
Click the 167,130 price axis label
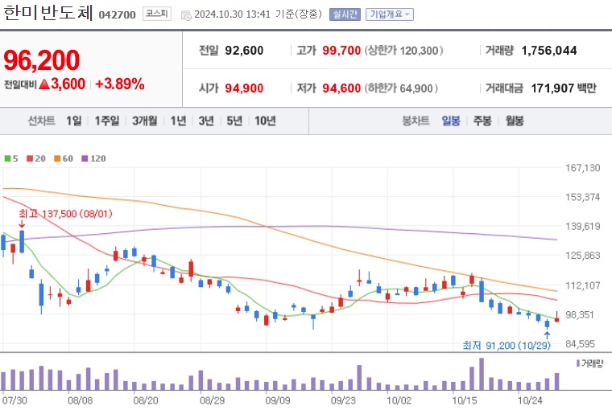tap(583, 168)
